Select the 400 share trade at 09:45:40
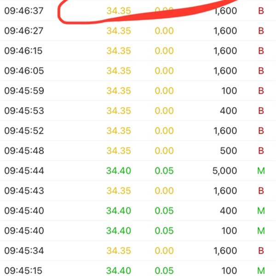 138,211
